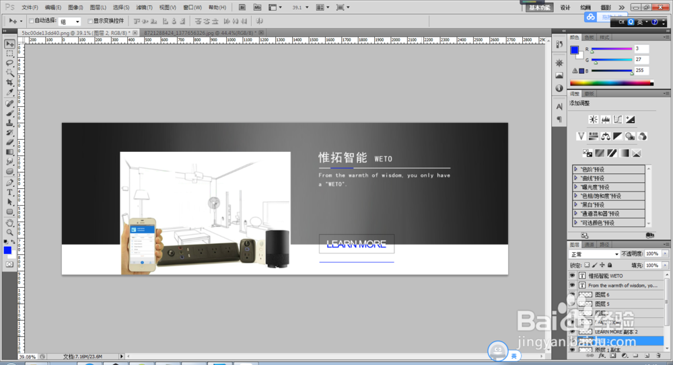This screenshot has height=365, width=673.
Task: Select the Clone Stamp tool
Action: tap(9, 122)
